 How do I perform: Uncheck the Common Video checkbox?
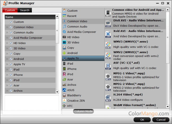tap(11, 27)
